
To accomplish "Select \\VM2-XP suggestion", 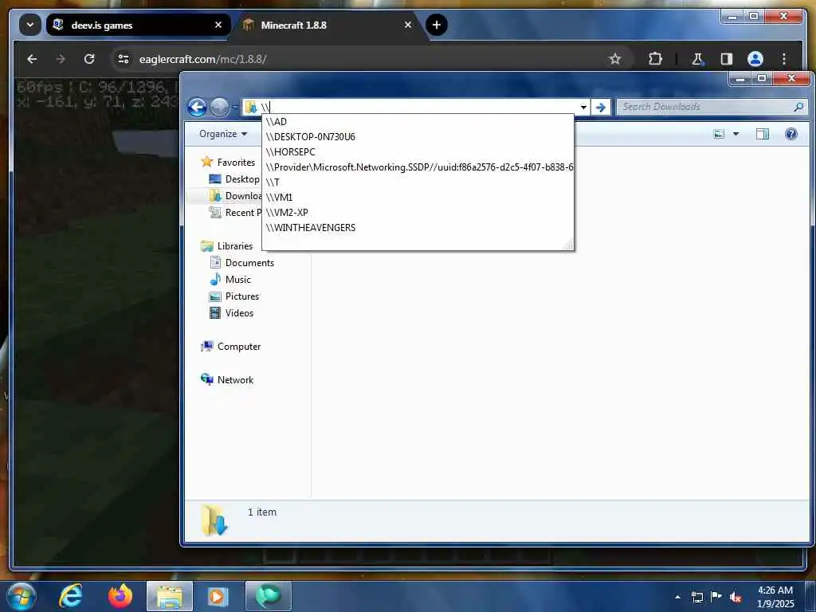I will tap(418, 212).
